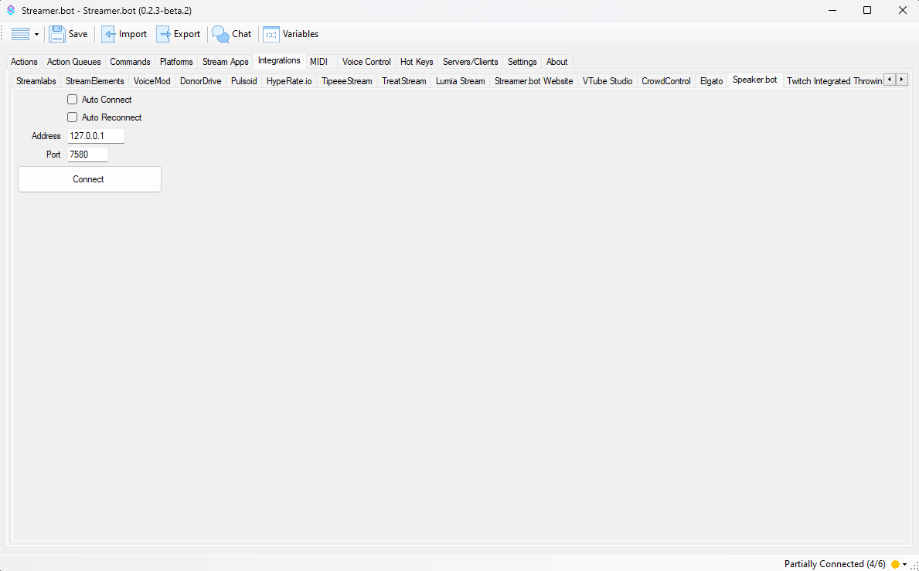Select the Voice Control tab

(366, 62)
